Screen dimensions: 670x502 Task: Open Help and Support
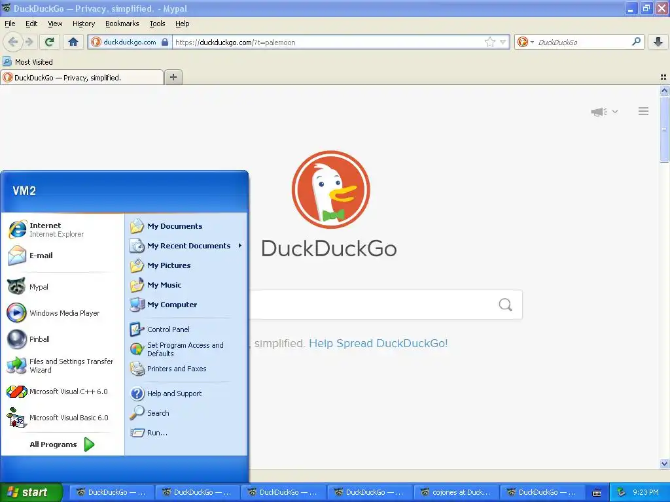[x=186, y=393]
